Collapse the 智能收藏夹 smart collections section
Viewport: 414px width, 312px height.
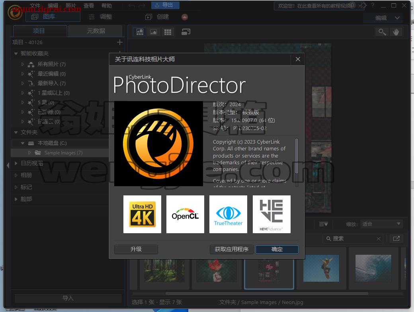coord(16,54)
